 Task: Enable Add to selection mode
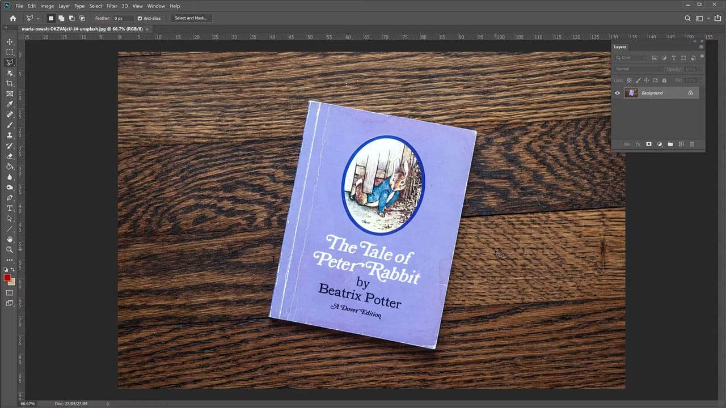61,18
